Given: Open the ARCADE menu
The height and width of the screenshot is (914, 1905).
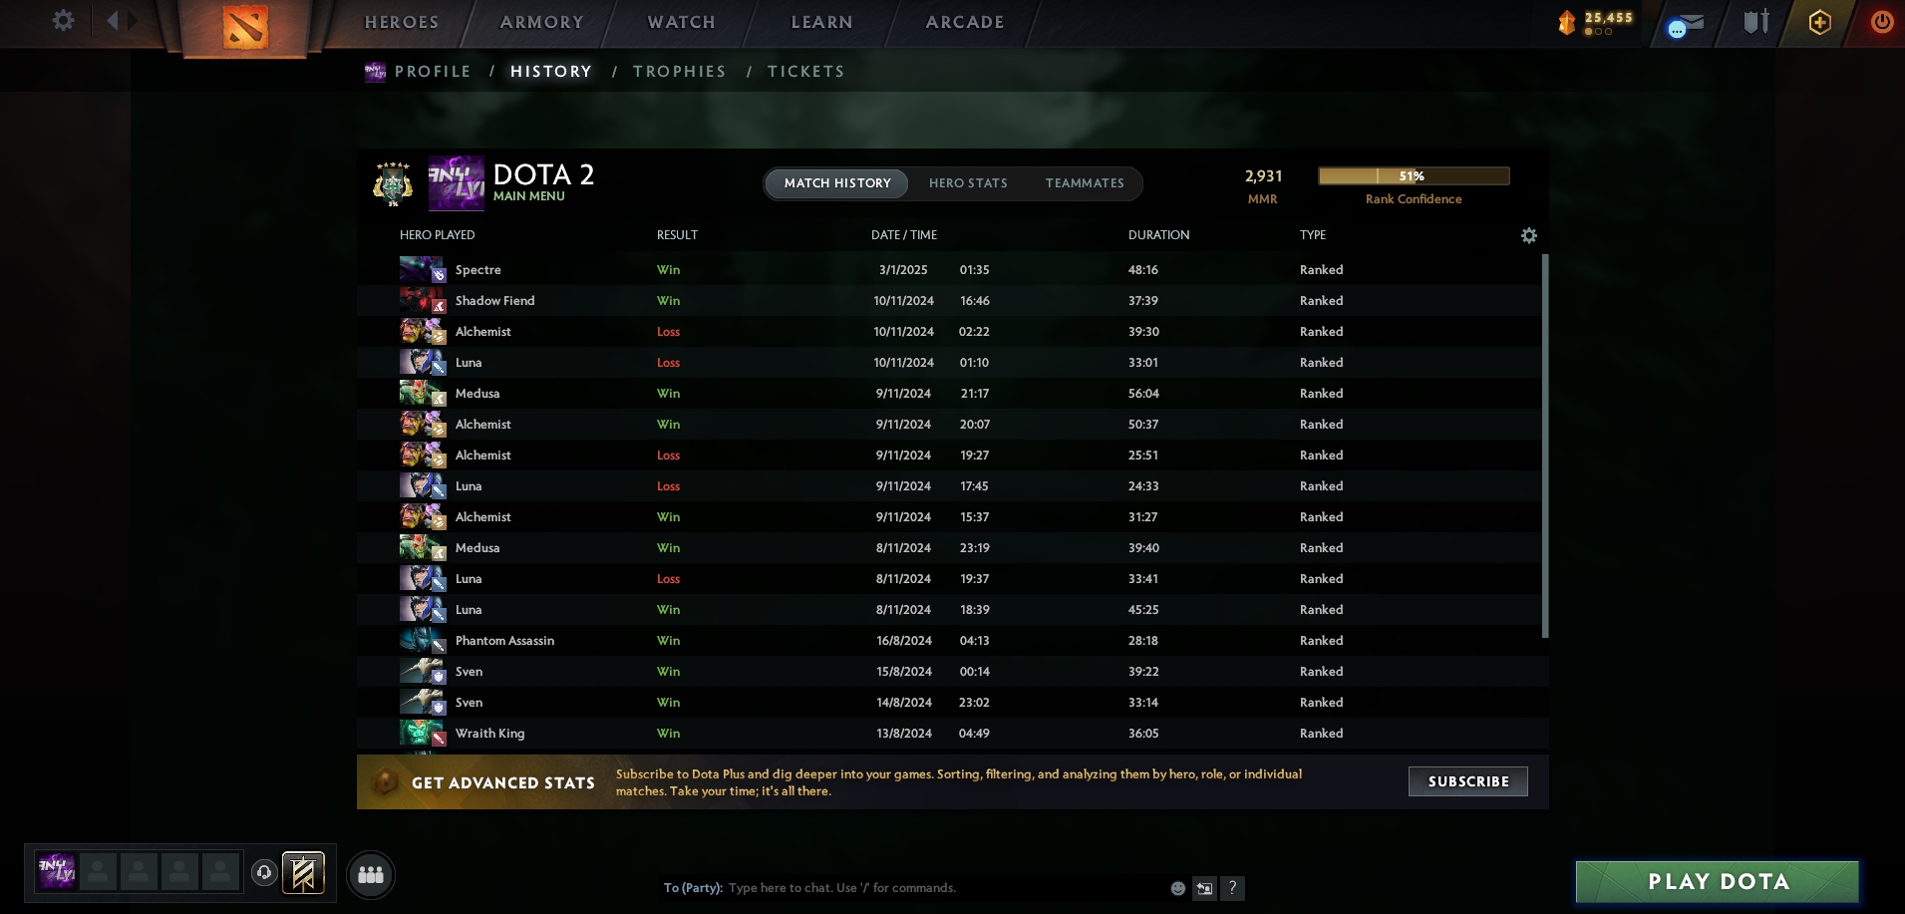Looking at the screenshot, I should coord(964,22).
